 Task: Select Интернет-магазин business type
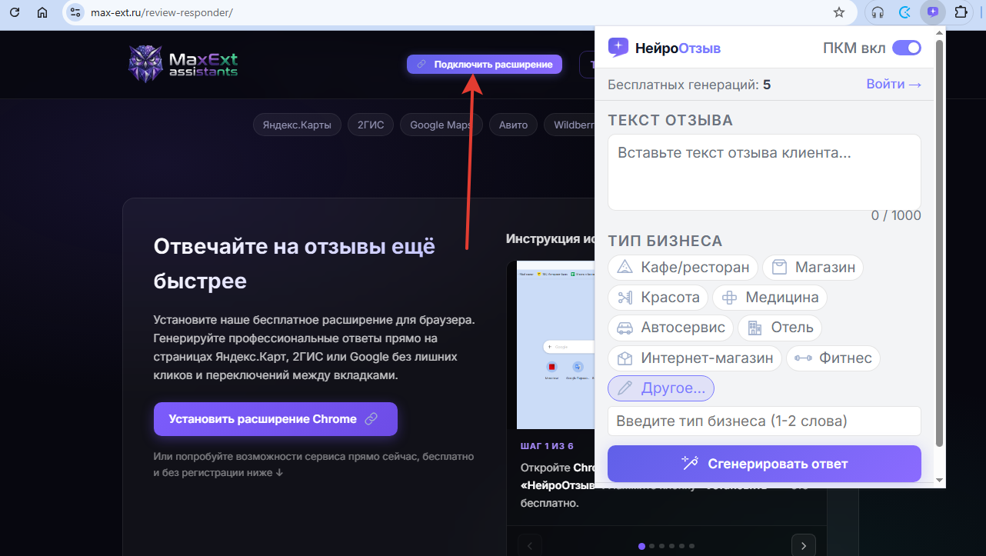click(x=695, y=358)
